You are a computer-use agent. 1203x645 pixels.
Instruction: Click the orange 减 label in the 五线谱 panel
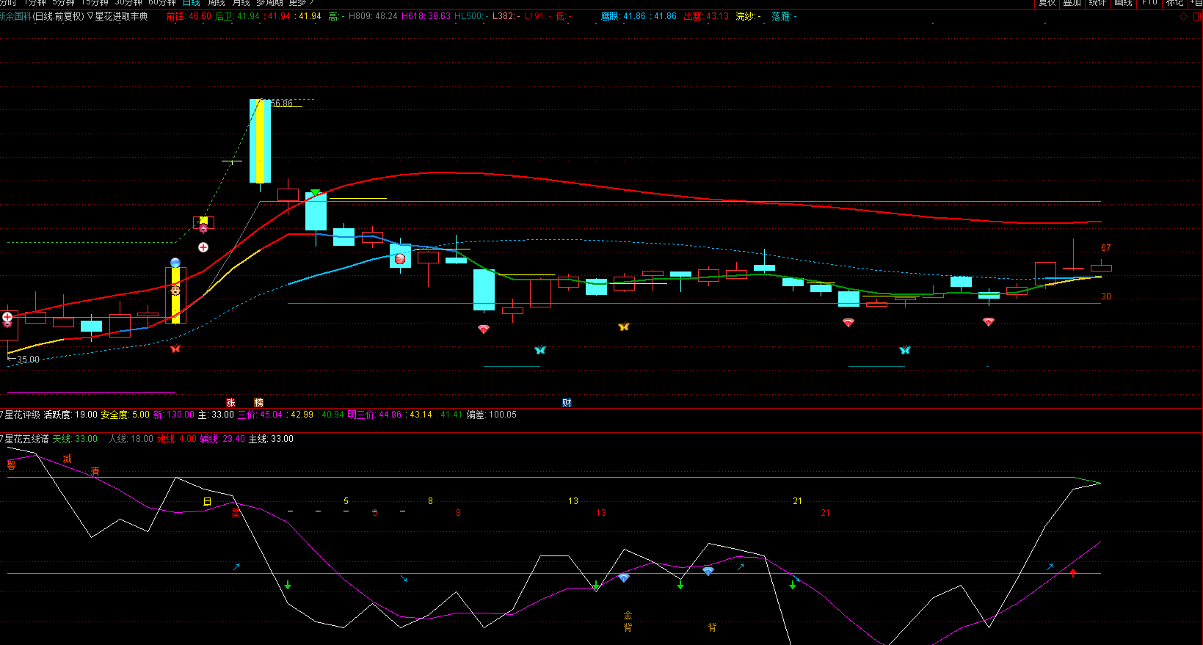(68, 459)
